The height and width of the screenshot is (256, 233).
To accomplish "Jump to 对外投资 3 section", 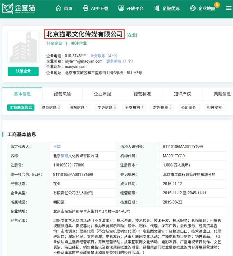I will point(162,107).
